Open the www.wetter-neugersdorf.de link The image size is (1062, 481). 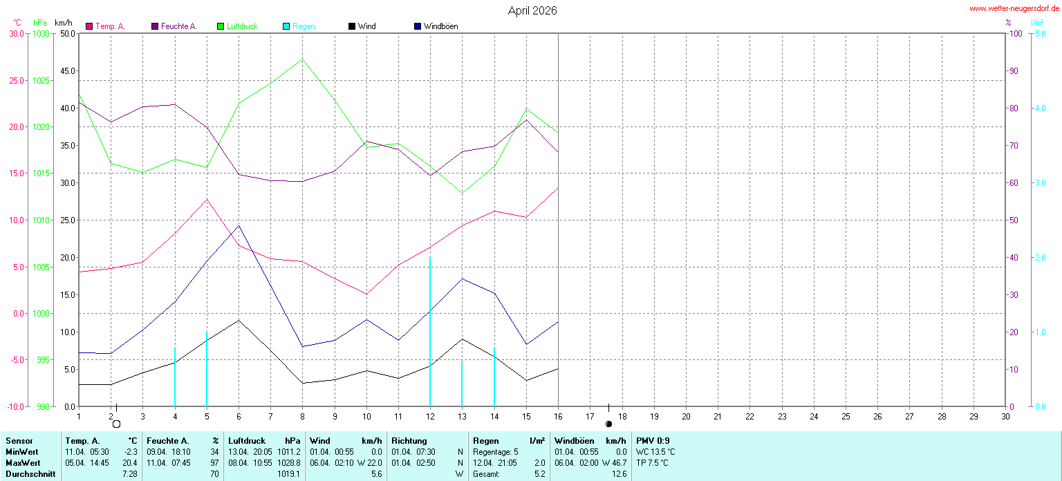pyautogui.click(x=1014, y=9)
